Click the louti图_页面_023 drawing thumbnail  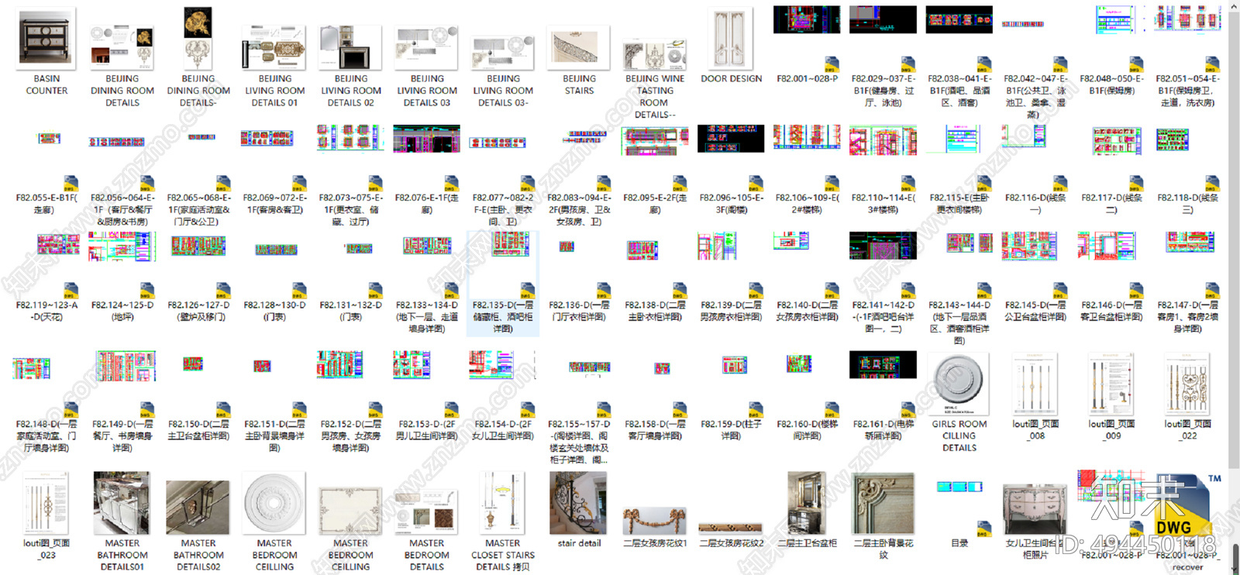46,504
